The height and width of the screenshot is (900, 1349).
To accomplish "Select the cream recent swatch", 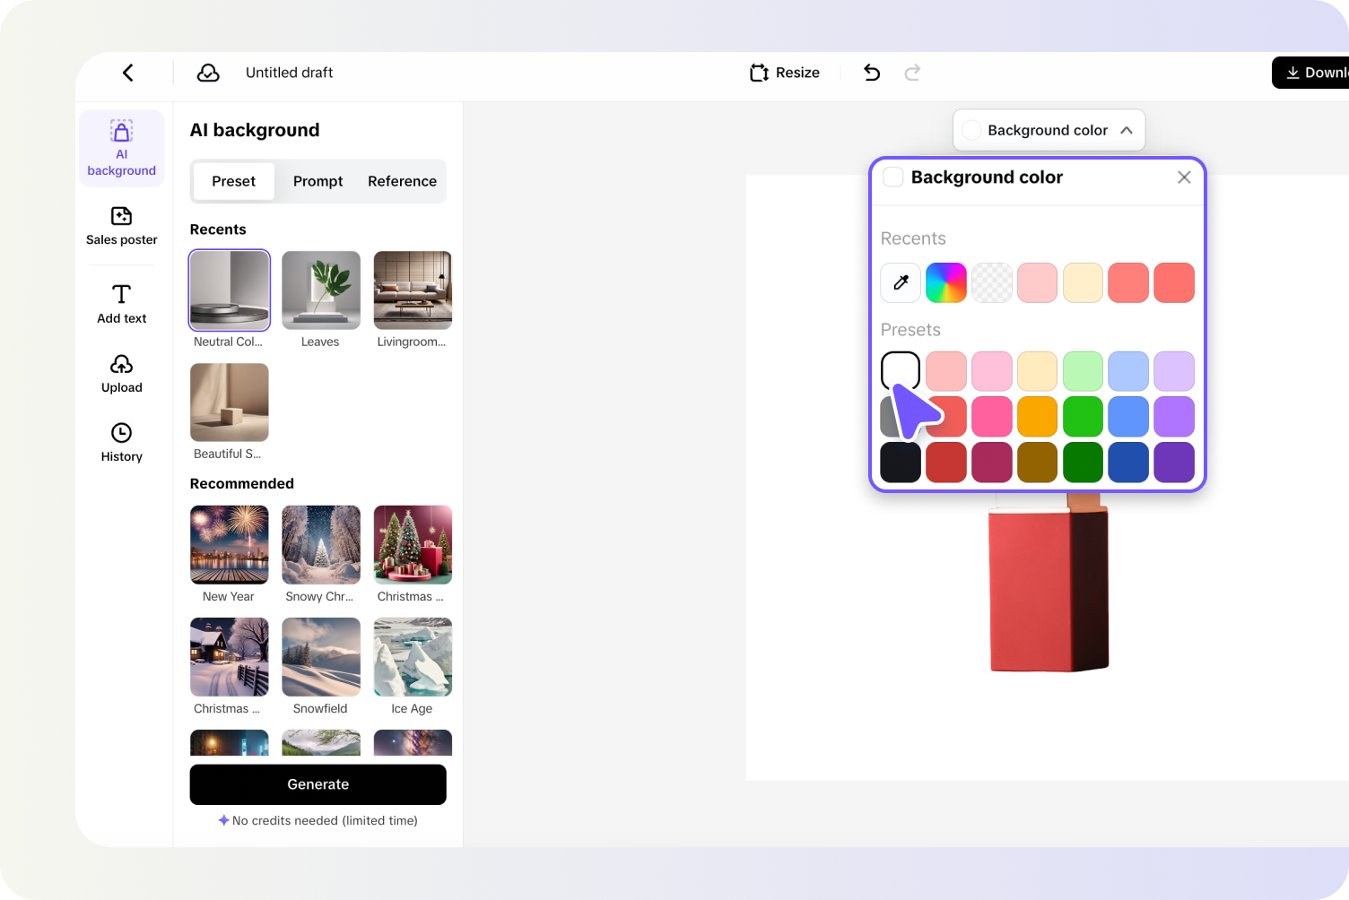I will click(x=1084, y=282).
